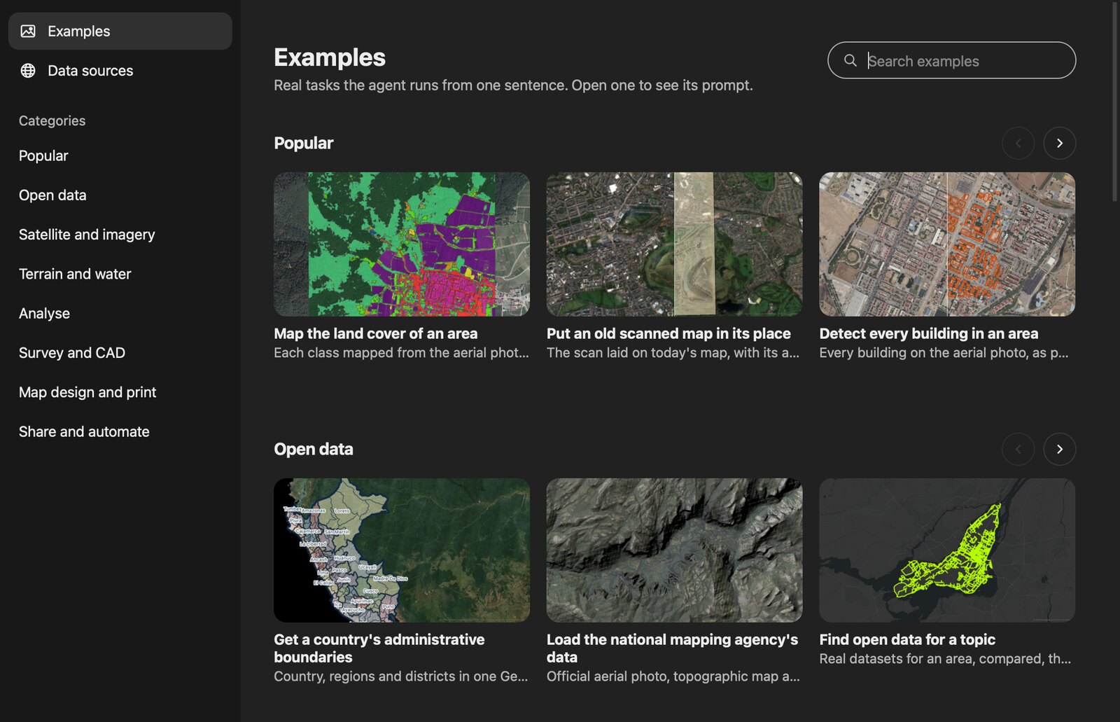The image size is (1120, 722).
Task: Open the terrain hillshade thumbnail
Action: (x=675, y=550)
